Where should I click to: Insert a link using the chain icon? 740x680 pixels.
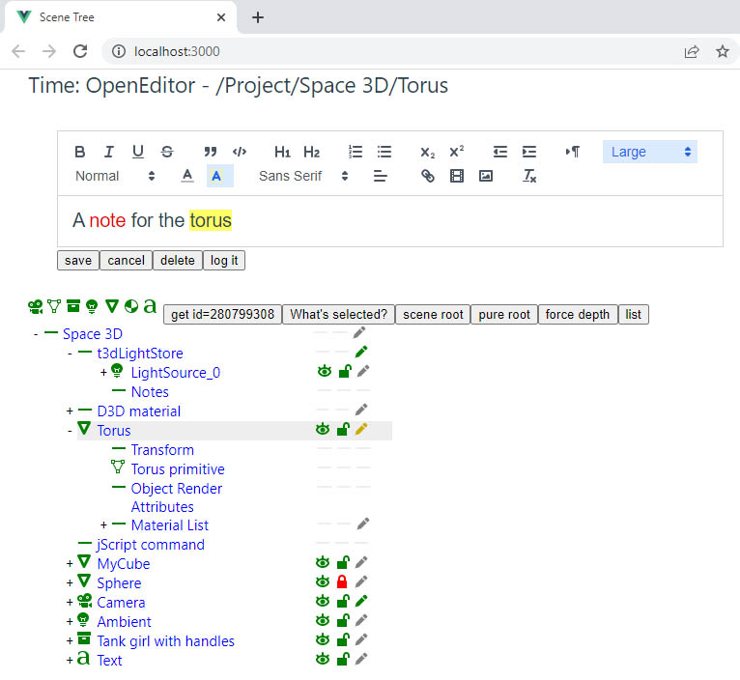pyautogui.click(x=428, y=176)
